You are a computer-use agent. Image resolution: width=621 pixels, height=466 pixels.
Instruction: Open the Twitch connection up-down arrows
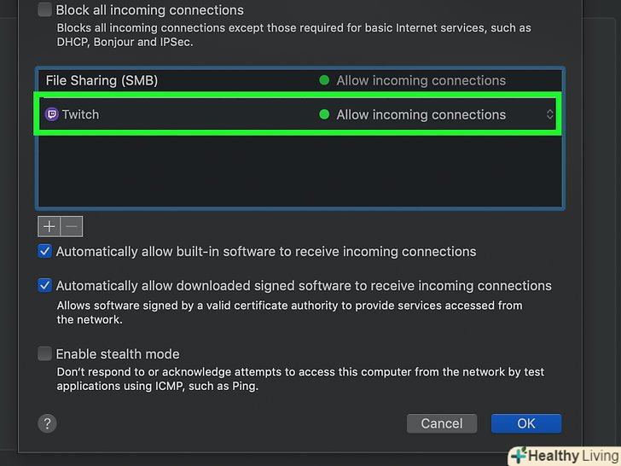click(550, 114)
